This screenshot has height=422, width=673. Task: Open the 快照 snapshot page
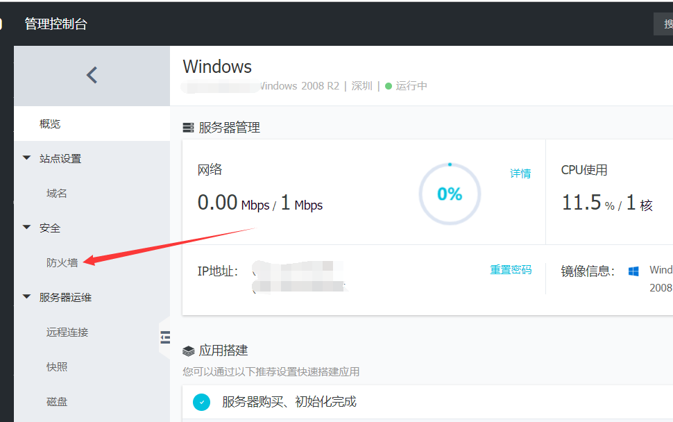(57, 366)
